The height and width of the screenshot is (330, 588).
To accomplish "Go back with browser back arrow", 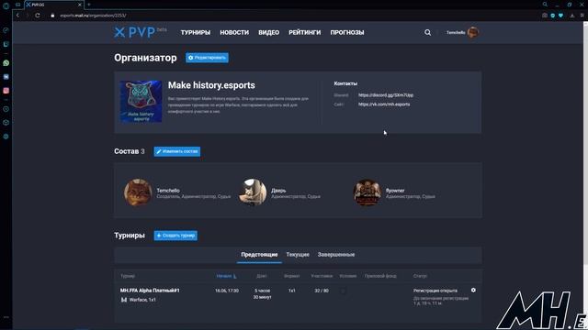I will click(x=17, y=16).
